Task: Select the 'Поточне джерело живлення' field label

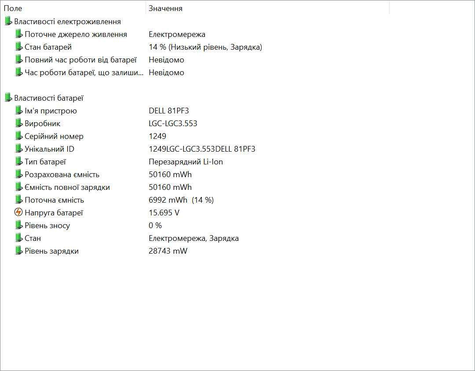Action: point(76,34)
